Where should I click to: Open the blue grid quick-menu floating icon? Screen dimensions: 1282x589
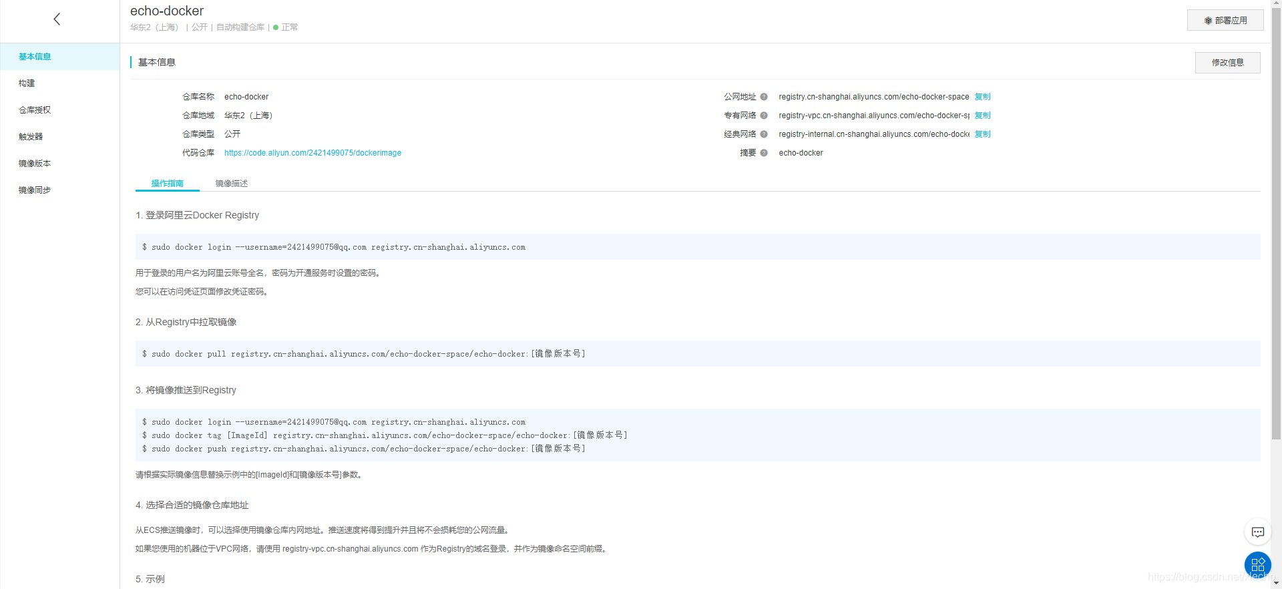coord(1258,565)
